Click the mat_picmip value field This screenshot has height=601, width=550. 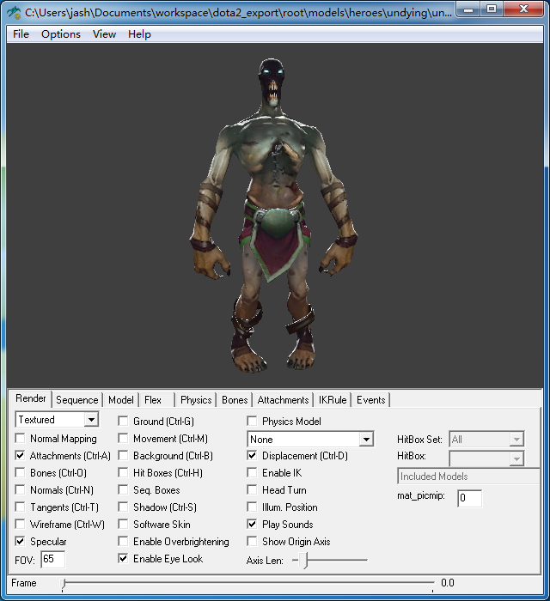(x=469, y=498)
